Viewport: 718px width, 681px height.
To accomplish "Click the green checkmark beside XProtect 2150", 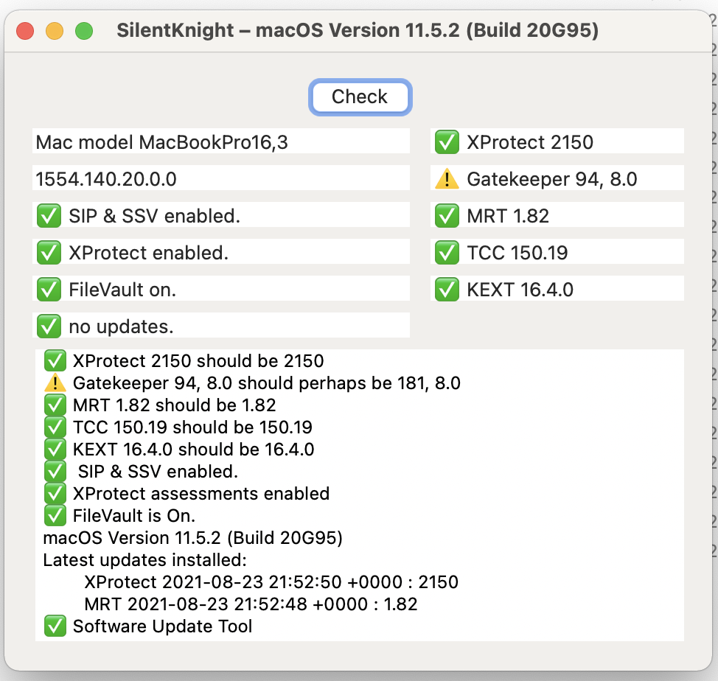I will [447, 142].
